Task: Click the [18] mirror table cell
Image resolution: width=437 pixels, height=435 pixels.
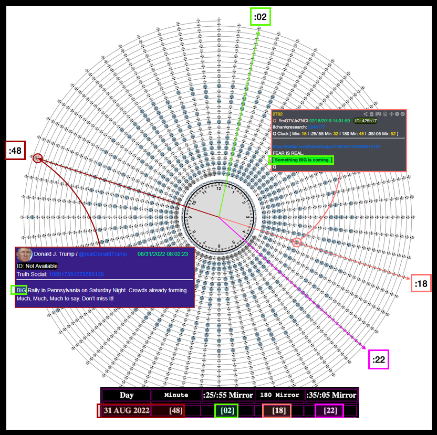Action: coord(279,411)
